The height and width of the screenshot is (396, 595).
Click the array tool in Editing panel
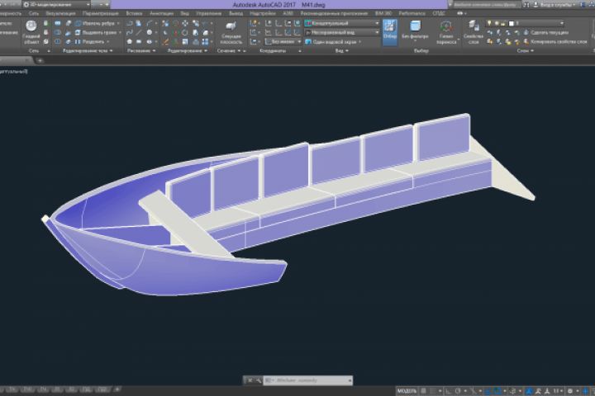coord(205,42)
